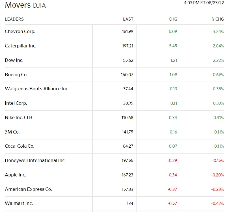Select Walgreens change value 0.13
The image size is (227, 212).
174,89
